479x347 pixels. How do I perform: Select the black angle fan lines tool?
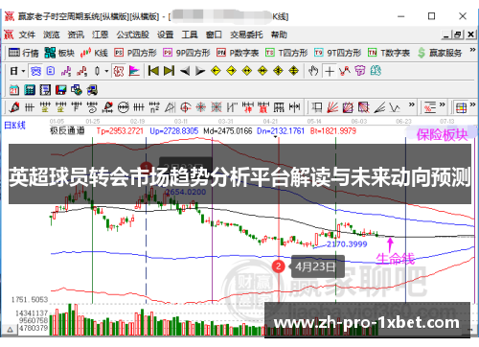[x=379, y=107]
